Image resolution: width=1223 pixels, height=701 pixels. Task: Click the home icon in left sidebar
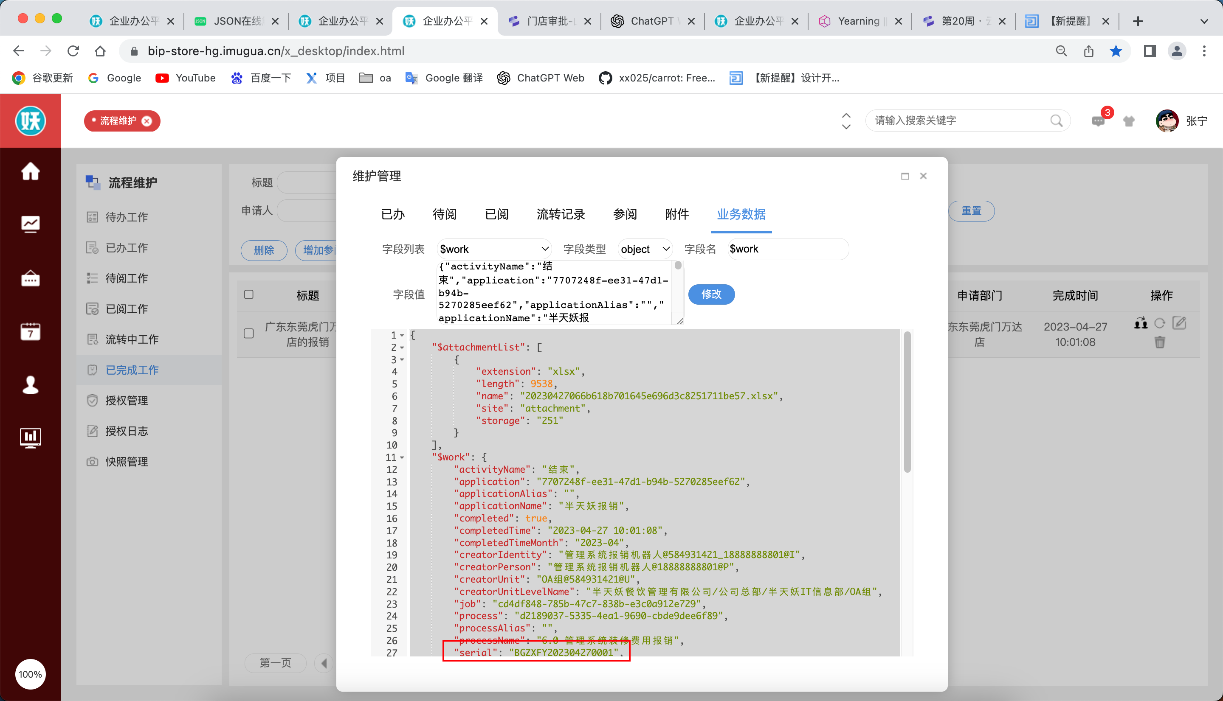point(30,171)
